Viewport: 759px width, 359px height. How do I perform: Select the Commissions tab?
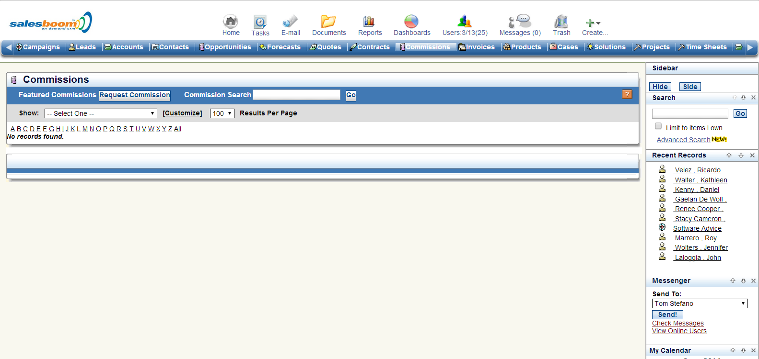[425, 47]
